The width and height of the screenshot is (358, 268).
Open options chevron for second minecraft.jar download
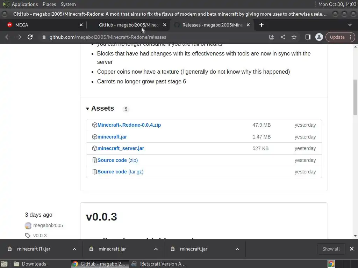[156, 249]
